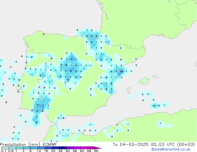This screenshot has height=152, width=197.
Task: Pick the 2 mm legend color swatch
Action: (27, 148)
